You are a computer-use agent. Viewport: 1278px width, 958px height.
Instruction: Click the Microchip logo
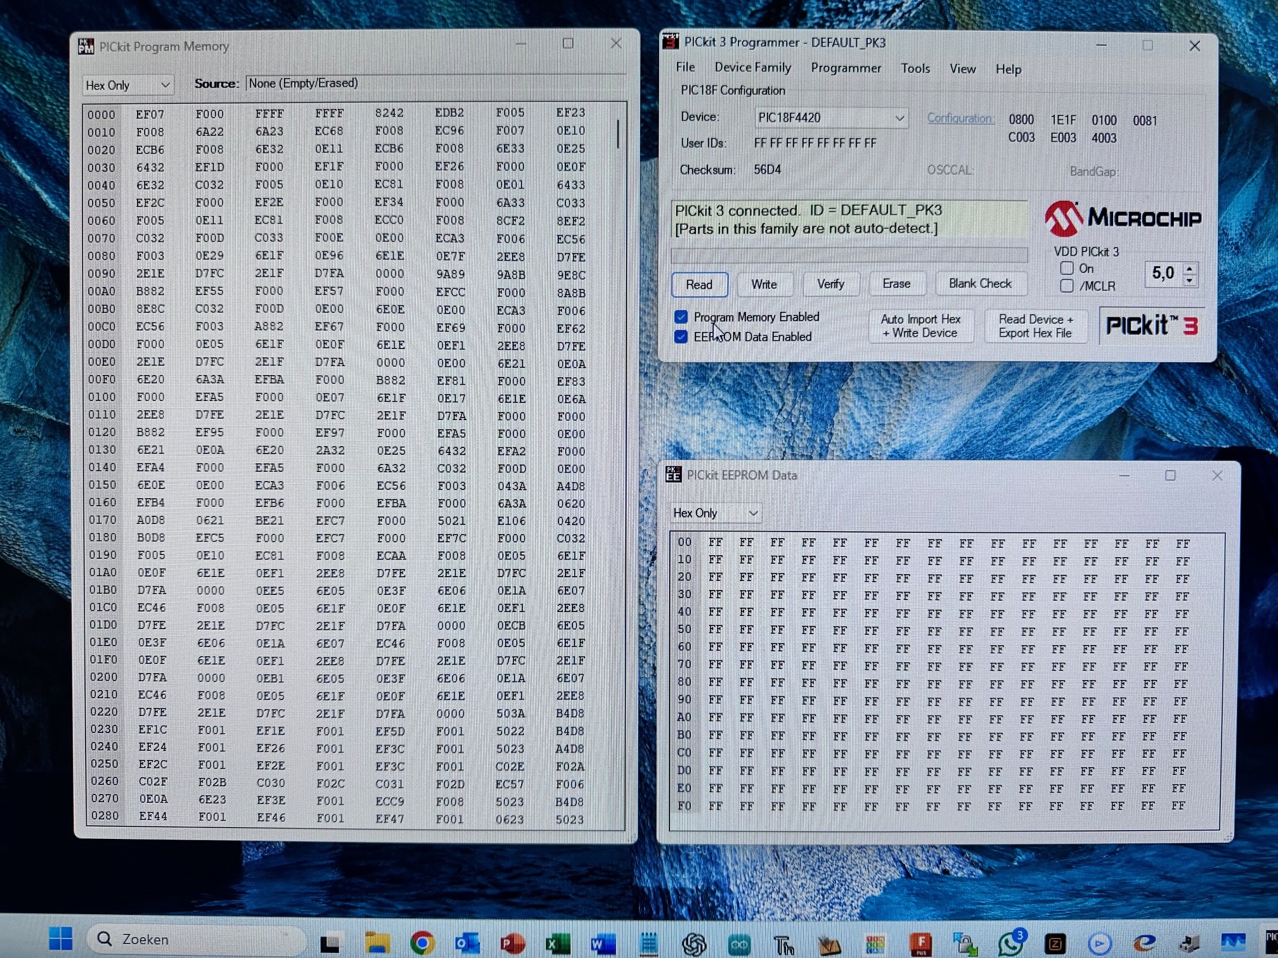pos(1123,218)
